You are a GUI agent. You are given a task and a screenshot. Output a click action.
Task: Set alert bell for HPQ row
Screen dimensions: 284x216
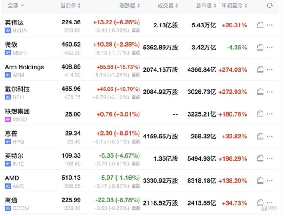tap(260, 136)
